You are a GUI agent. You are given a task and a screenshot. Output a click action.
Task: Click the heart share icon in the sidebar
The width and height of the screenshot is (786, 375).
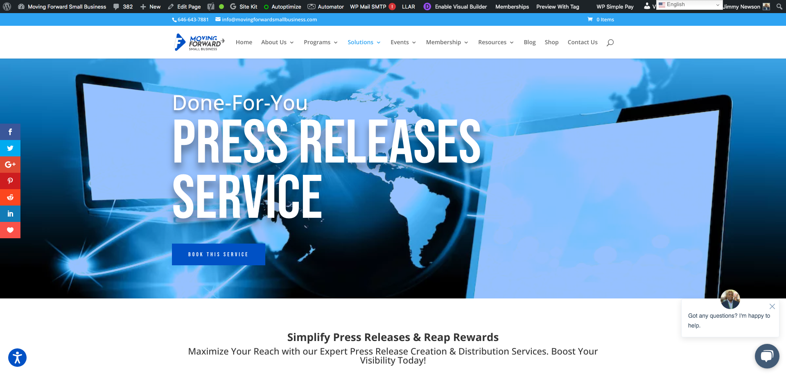[x=10, y=230]
